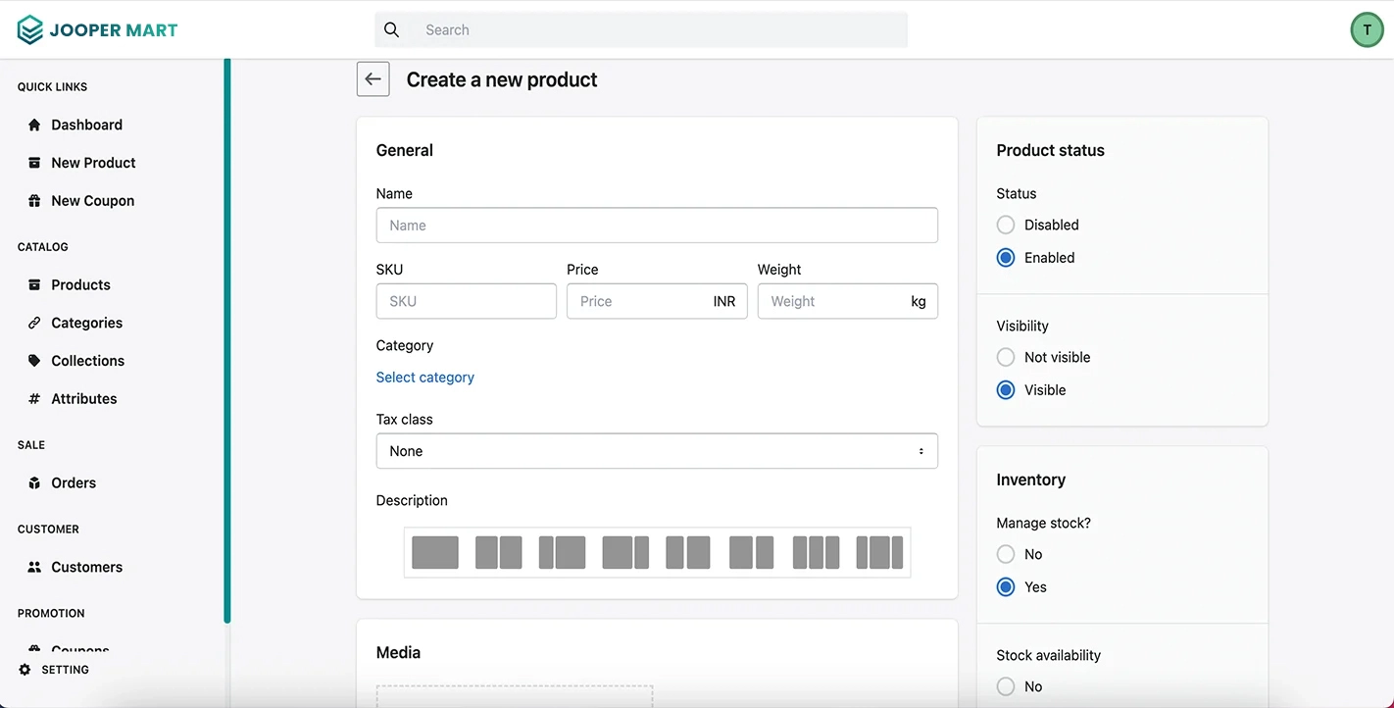Open the Products catalog section
The image size is (1394, 708).
[80, 284]
